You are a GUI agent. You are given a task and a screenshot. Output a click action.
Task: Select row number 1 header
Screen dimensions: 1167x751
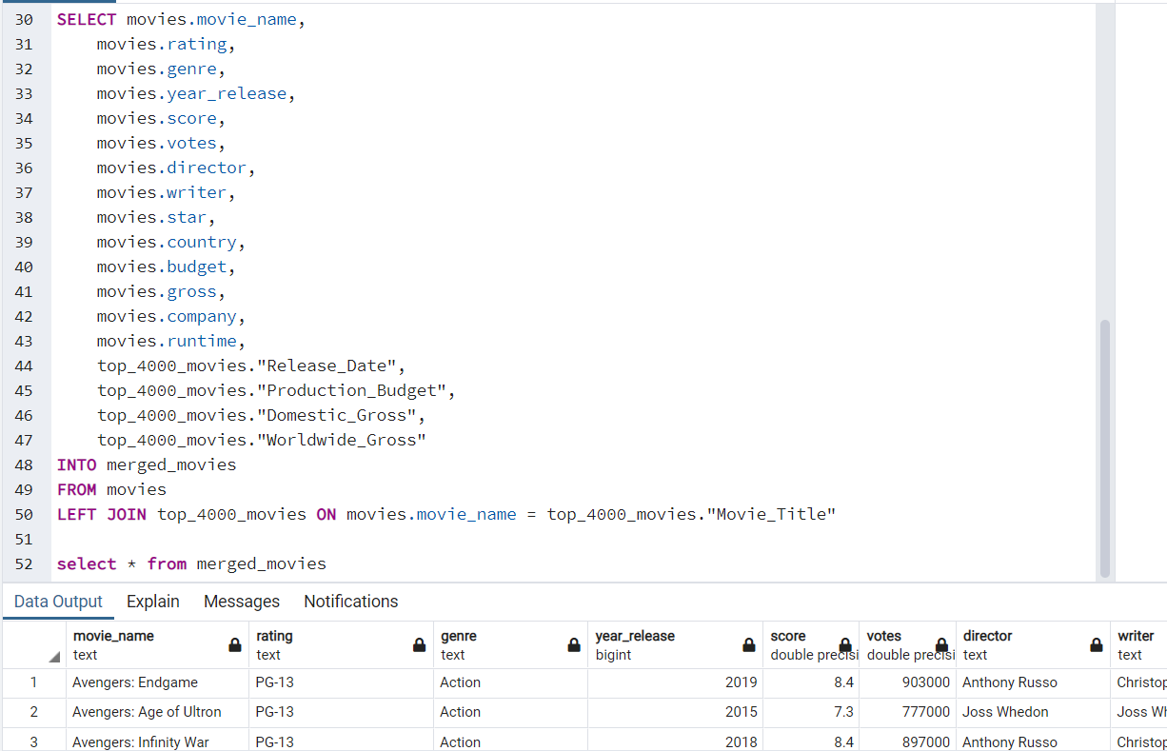33,682
